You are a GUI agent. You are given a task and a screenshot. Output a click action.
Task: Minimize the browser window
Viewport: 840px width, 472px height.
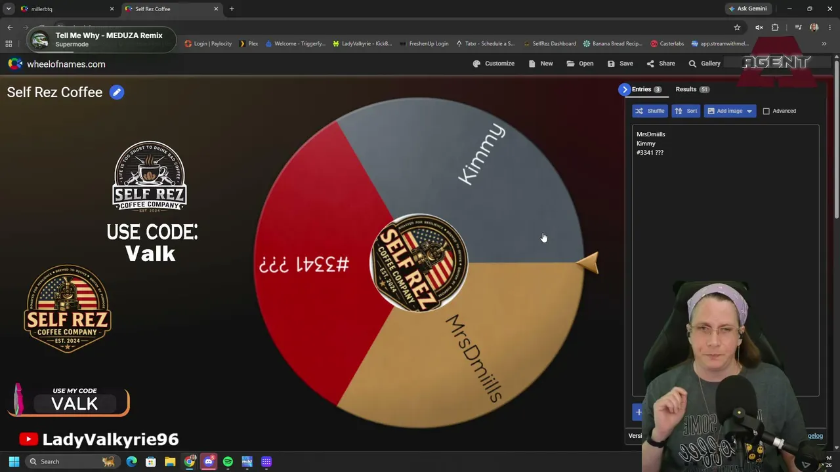(789, 9)
